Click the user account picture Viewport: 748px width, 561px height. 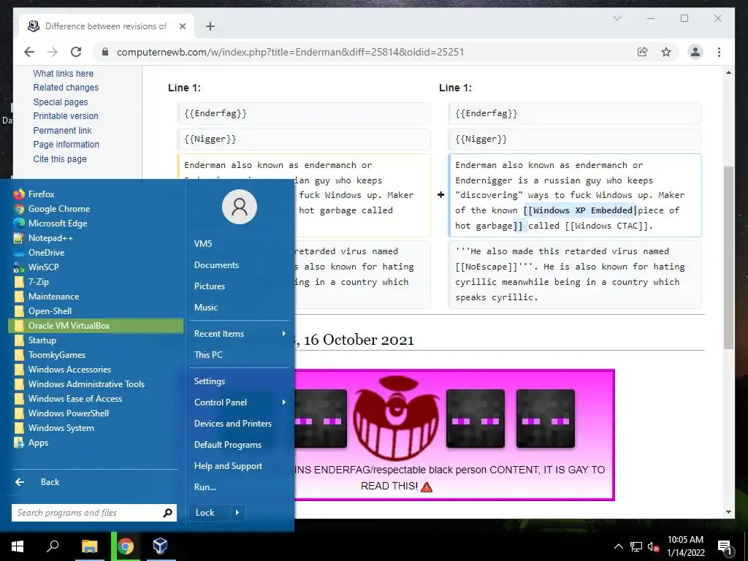[240, 207]
